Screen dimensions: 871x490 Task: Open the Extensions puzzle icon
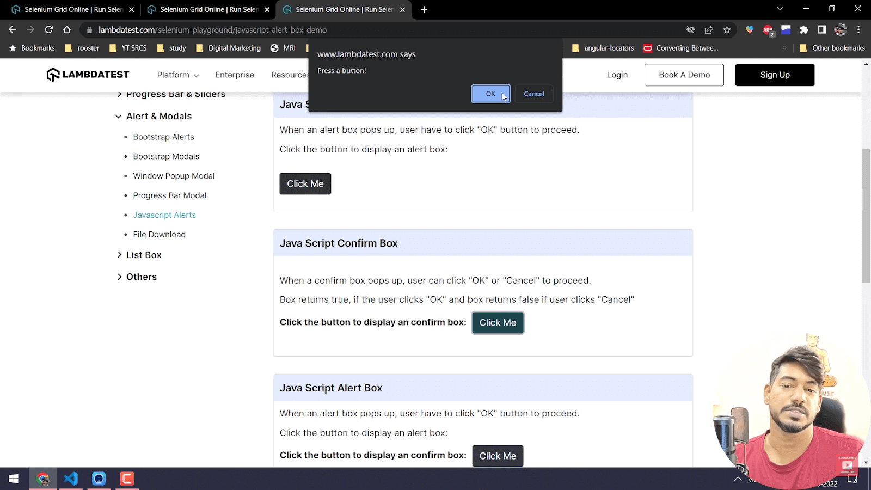[804, 30]
